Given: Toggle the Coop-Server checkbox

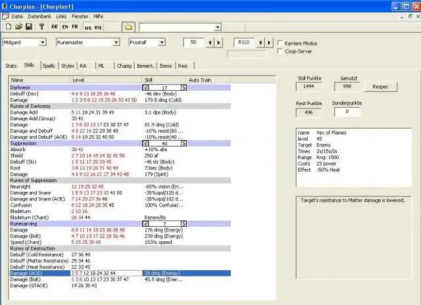Looking at the screenshot, I should [280, 51].
